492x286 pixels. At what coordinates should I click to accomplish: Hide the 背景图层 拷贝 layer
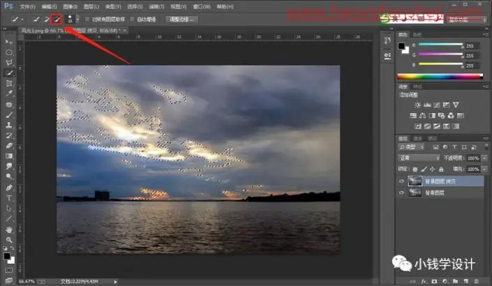[401, 181]
